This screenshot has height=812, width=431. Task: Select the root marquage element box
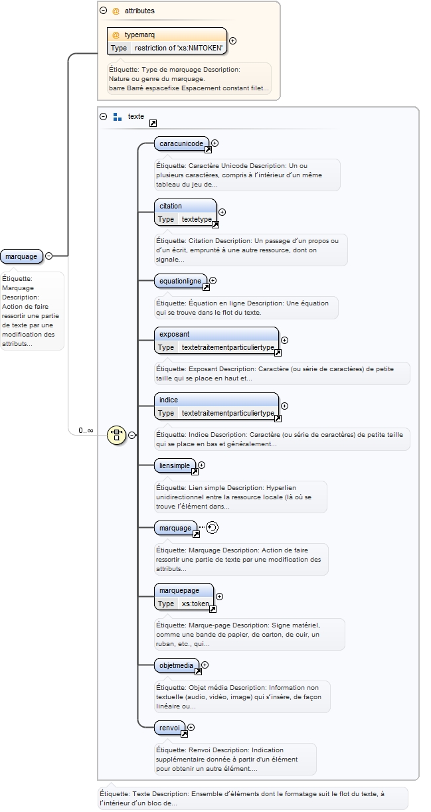click(22, 256)
